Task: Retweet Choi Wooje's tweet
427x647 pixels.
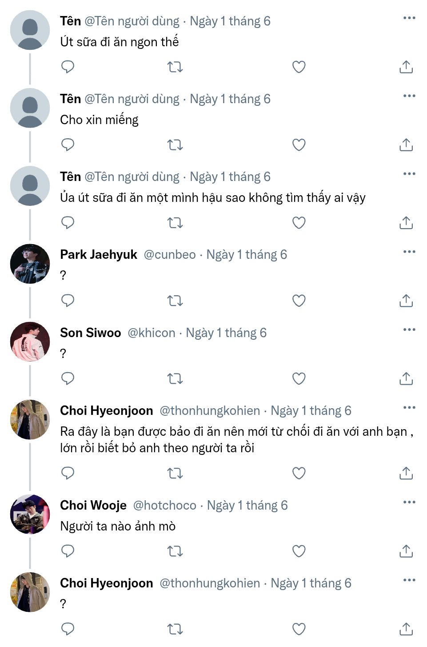Action: pos(175,551)
